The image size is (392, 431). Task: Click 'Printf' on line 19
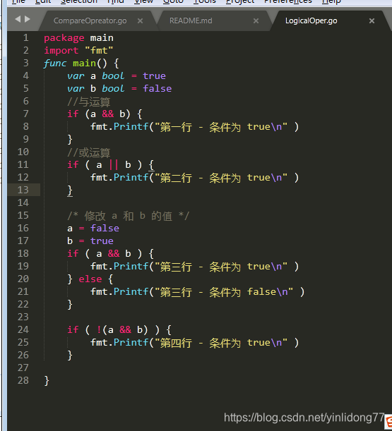point(131,267)
